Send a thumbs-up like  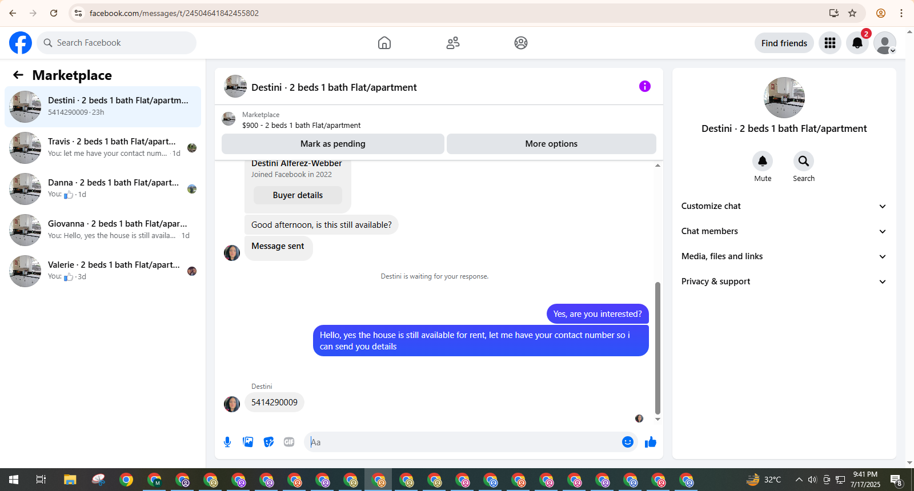pos(651,442)
